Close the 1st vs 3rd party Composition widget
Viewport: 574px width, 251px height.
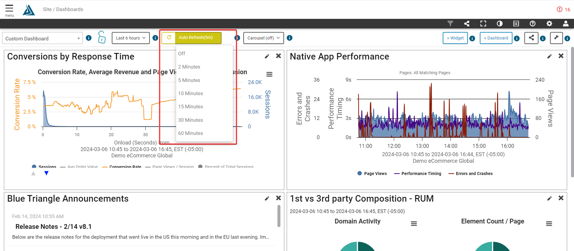pos(561,198)
